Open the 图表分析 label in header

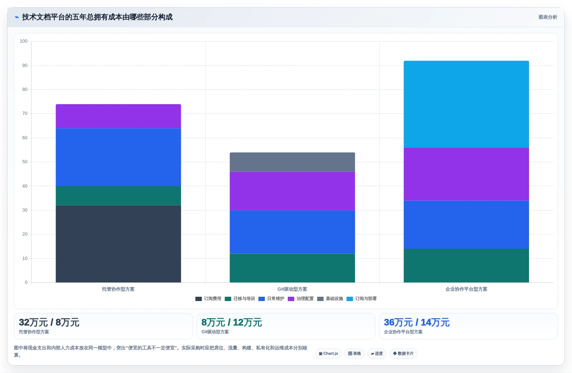[548, 17]
